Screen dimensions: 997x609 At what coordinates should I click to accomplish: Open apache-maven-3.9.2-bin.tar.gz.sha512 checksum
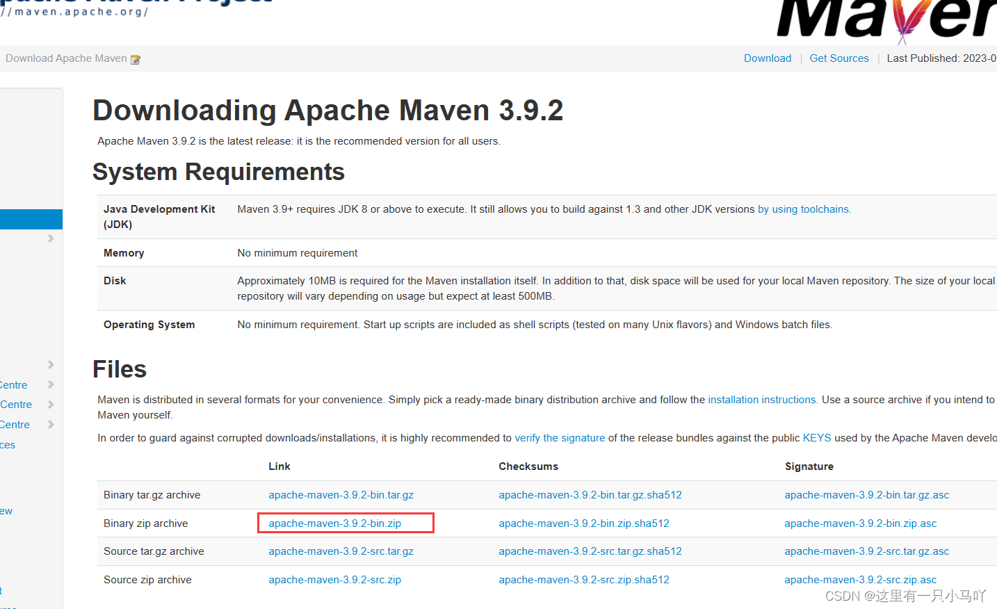click(590, 495)
